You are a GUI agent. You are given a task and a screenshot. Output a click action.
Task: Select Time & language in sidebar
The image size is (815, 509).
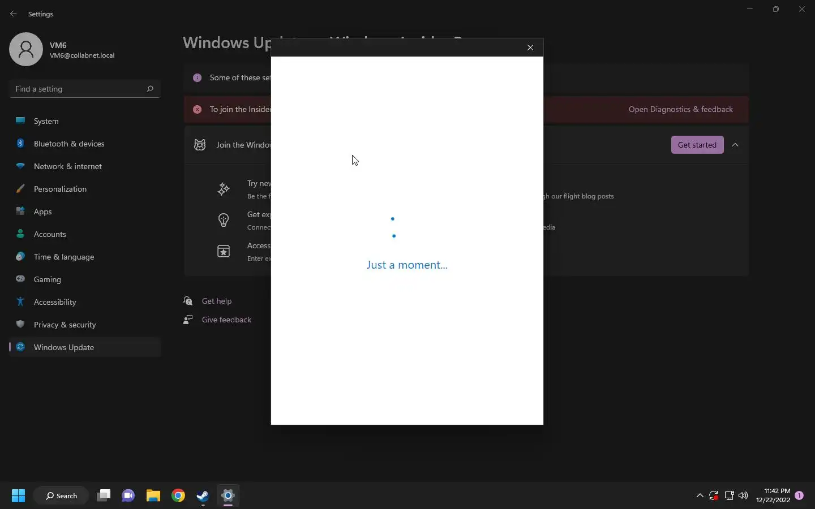[x=85, y=257]
